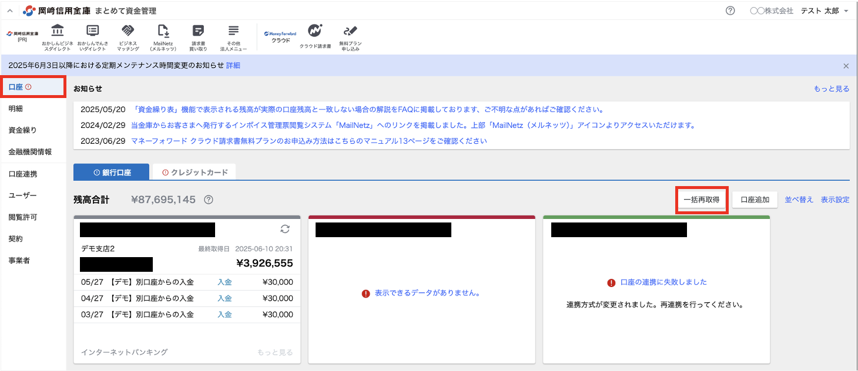Open 無料プラン申し込み icon

point(351,38)
